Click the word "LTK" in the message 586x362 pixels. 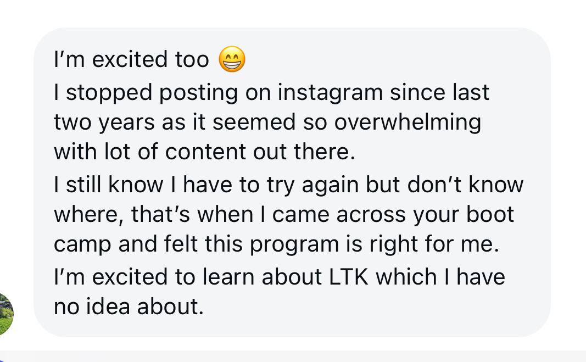click(x=350, y=276)
